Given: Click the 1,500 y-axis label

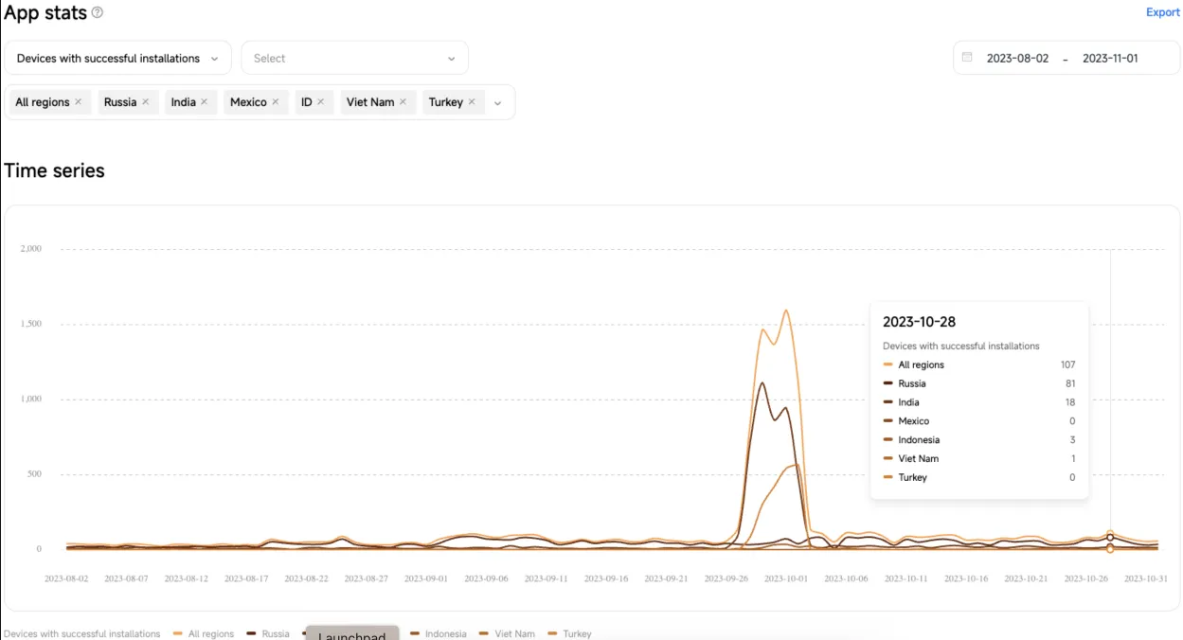Looking at the screenshot, I should tap(31, 324).
